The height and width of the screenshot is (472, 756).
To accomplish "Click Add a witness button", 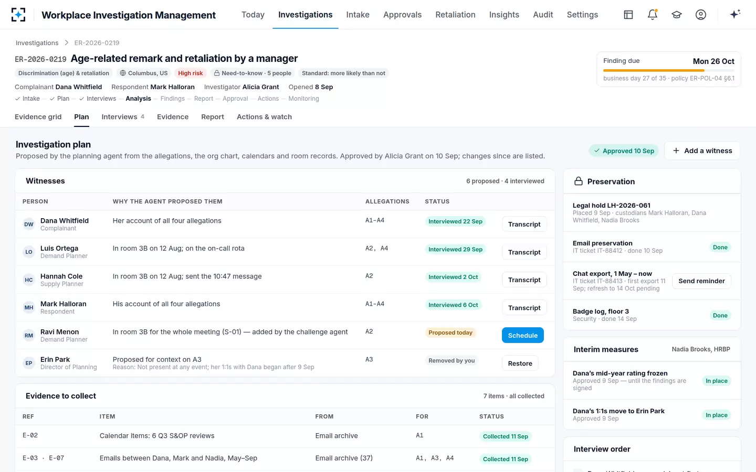I will coord(702,151).
